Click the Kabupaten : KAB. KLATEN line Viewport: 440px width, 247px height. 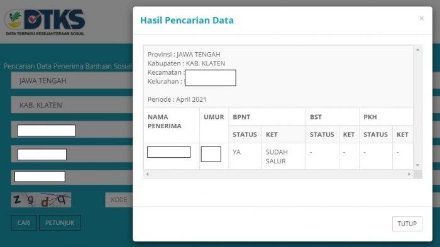pos(186,63)
